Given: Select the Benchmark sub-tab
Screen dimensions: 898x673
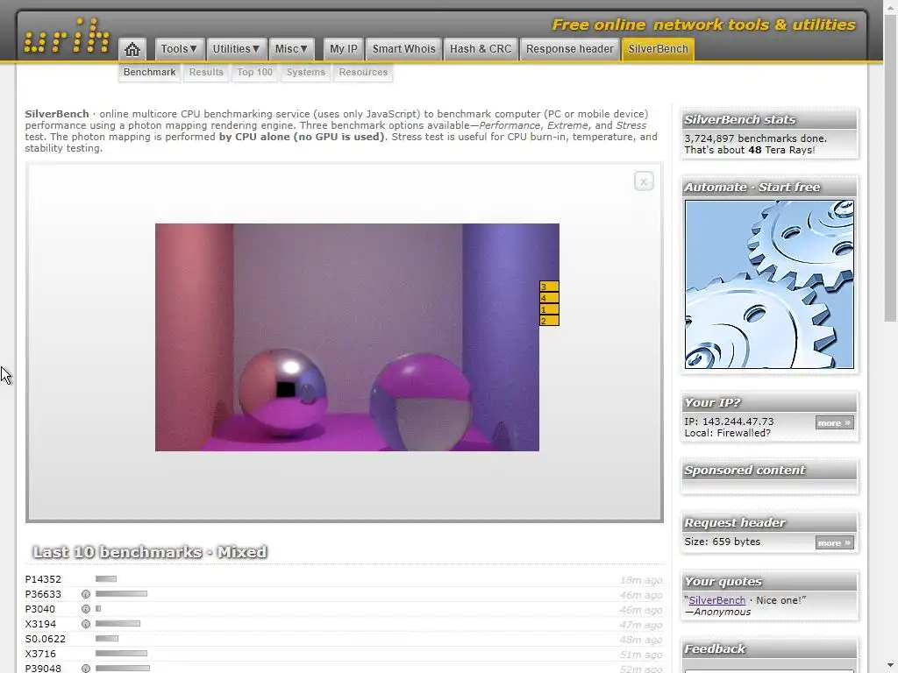Looking at the screenshot, I should (149, 73).
